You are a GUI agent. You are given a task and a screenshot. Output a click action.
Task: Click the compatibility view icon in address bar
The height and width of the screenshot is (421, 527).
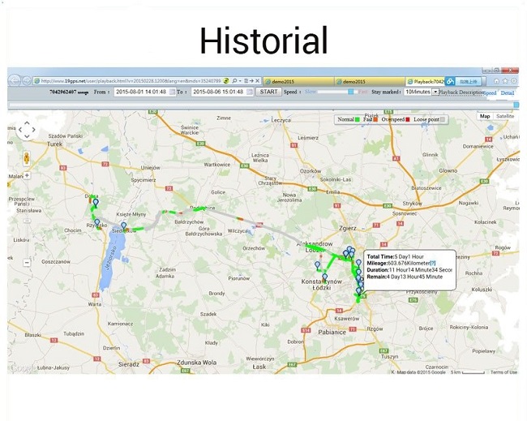(246, 81)
